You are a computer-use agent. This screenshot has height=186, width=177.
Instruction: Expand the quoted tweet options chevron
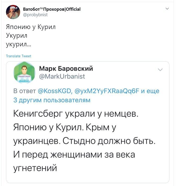(160, 70)
